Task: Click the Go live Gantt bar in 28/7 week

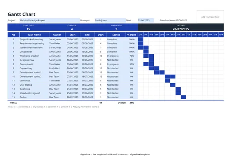Action: pyautogui.click(x=184, y=97)
